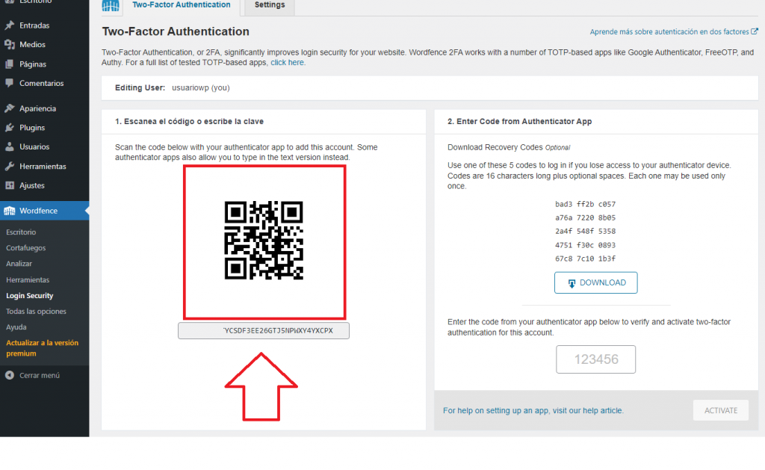Click the ACTIVATE button
765x470 pixels.
(721, 410)
